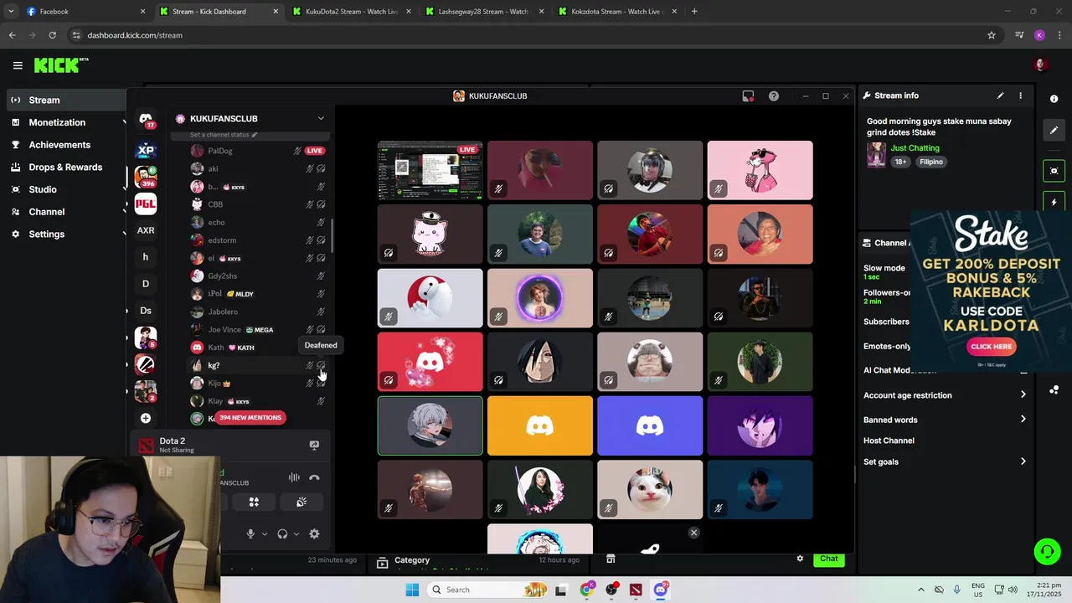Click info icon on Kick right rail
This screenshot has height=603, width=1072.
pyautogui.click(x=1054, y=99)
